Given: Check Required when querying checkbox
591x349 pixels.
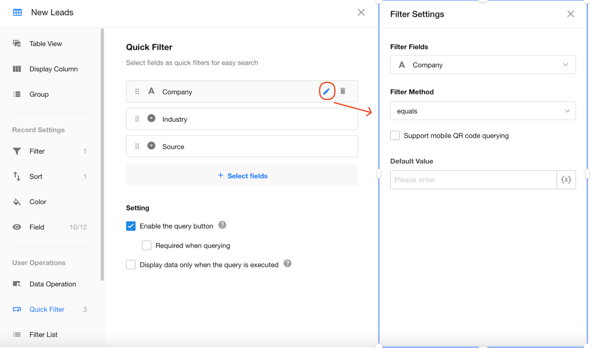Looking at the screenshot, I should pos(147,245).
